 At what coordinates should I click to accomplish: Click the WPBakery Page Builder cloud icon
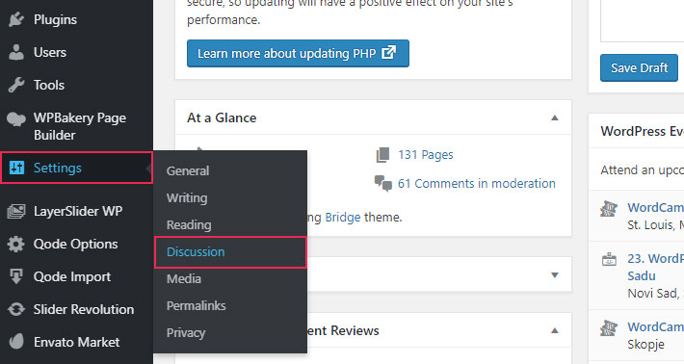[x=16, y=118]
